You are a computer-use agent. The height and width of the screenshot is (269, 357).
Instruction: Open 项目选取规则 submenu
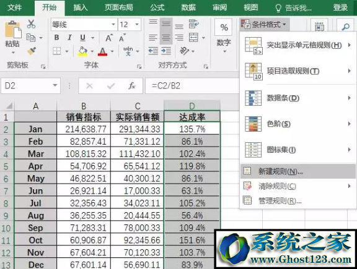coord(297,71)
